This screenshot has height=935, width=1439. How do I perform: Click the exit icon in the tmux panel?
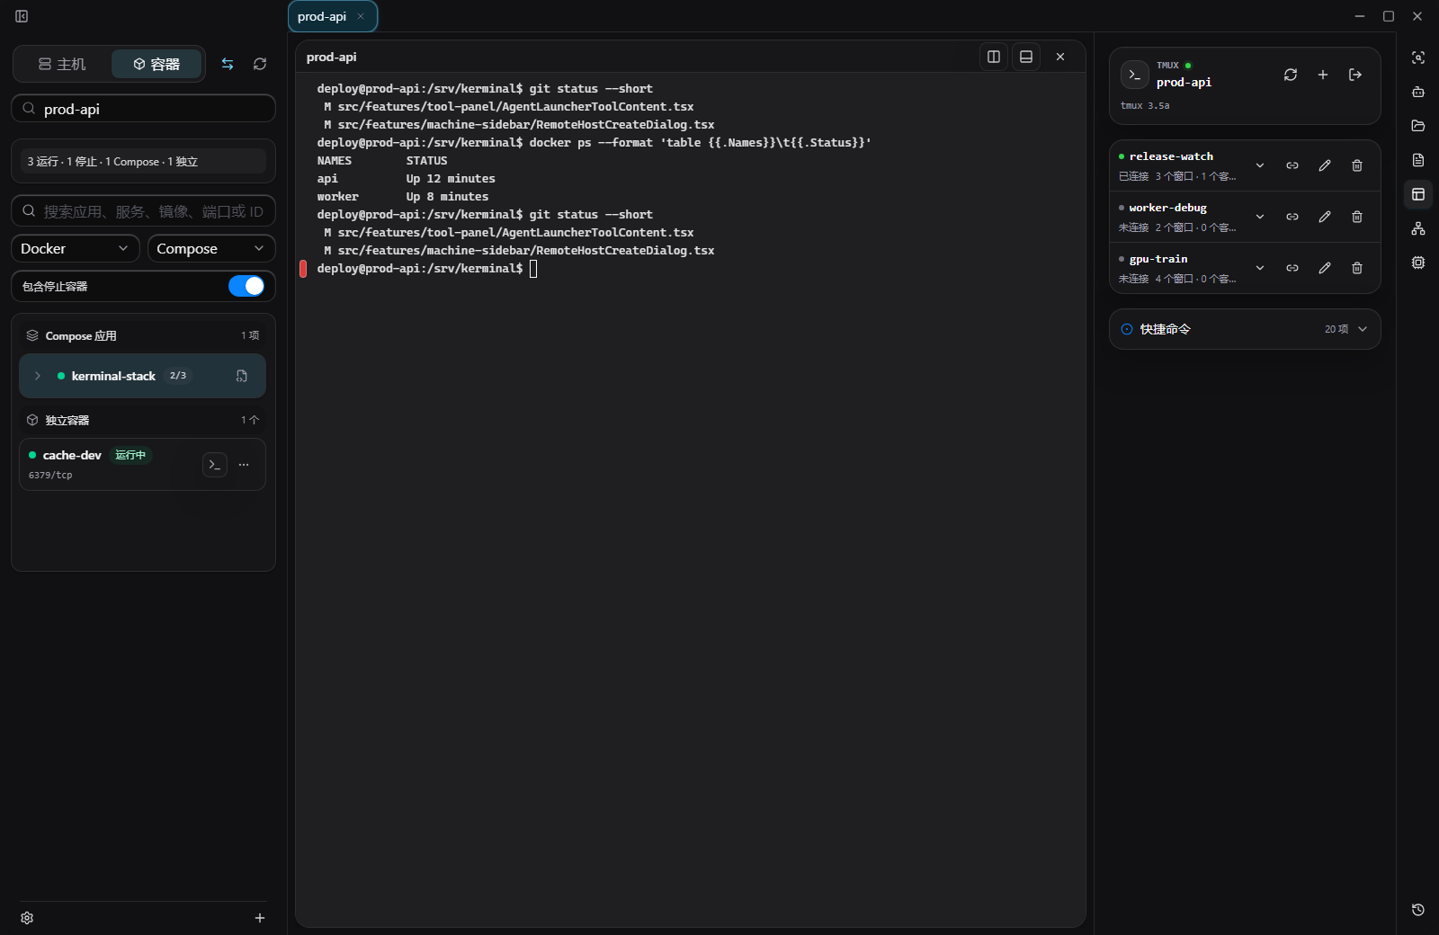1355,75
